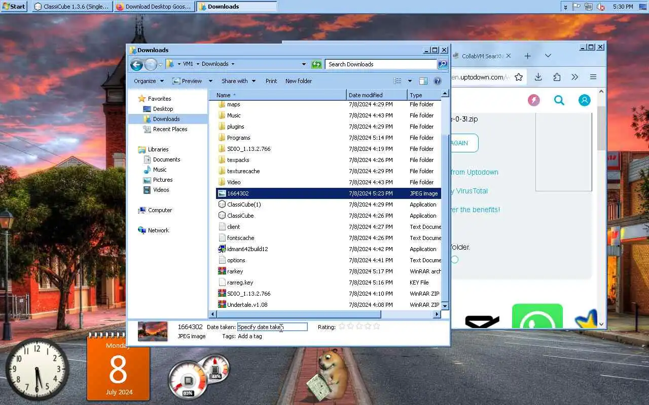Click the ClassiCube(1) application icon

point(222,205)
